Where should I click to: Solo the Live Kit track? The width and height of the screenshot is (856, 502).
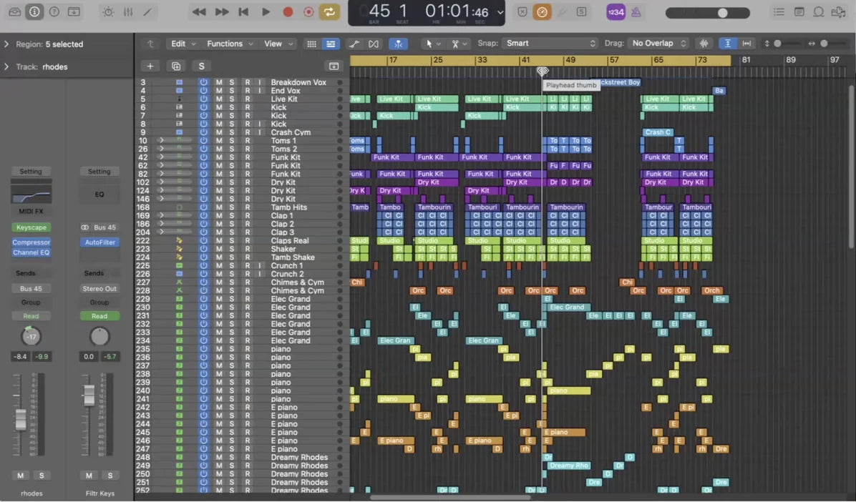[231, 99]
